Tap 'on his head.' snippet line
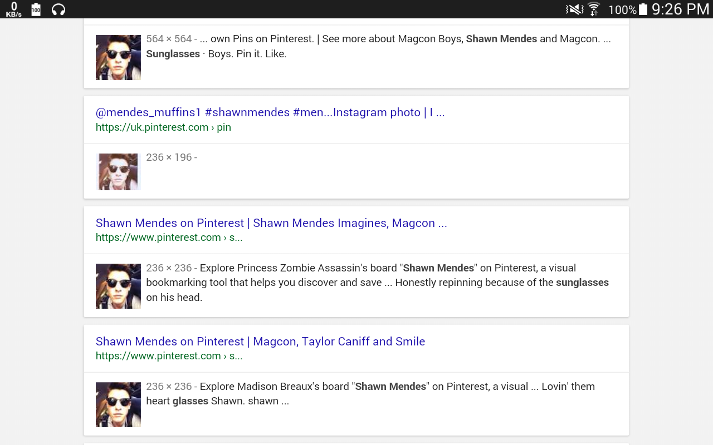Image resolution: width=713 pixels, height=445 pixels. (x=174, y=298)
